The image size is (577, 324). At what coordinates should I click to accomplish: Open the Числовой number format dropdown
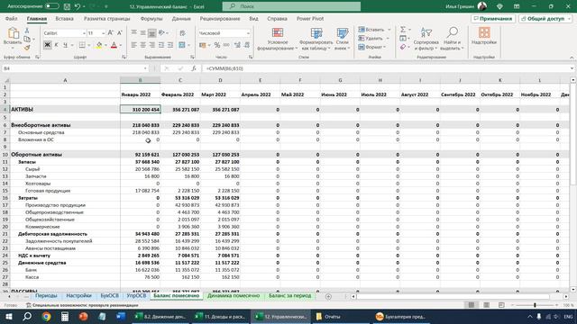(248, 33)
